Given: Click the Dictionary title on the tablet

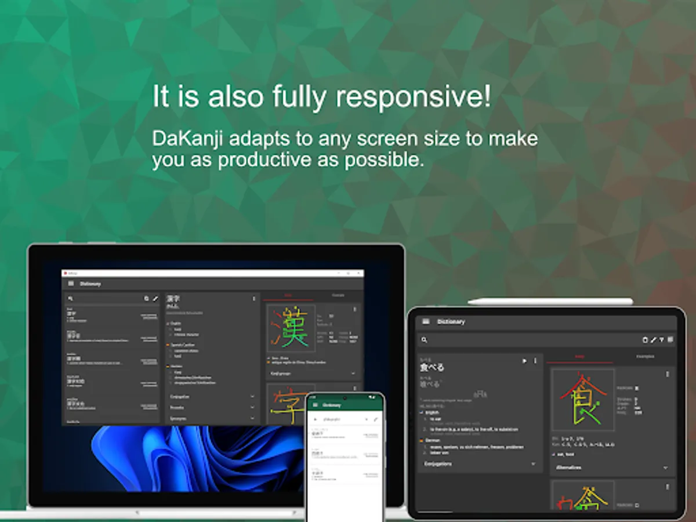Looking at the screenshot, I should (451, 321).
